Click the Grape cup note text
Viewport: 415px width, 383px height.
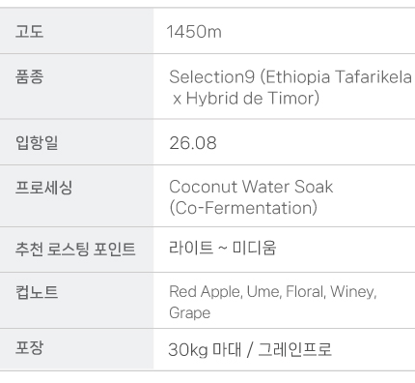[190, 312]
